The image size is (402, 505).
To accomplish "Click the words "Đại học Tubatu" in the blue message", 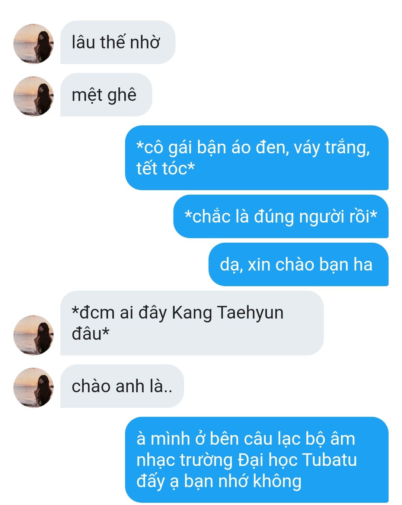I will (297, 460).
